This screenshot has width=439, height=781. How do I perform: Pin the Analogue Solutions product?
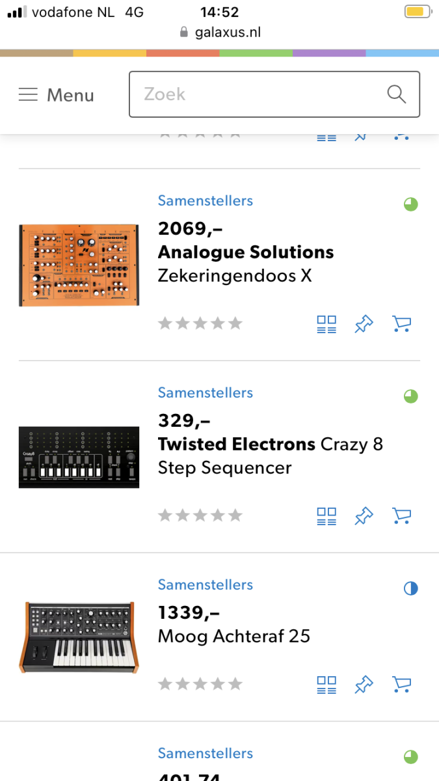click(364, 324)
